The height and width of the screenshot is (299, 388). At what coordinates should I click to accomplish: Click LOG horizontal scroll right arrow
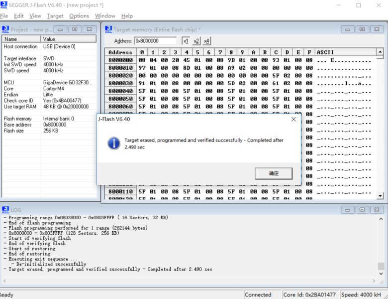[374, 281]
